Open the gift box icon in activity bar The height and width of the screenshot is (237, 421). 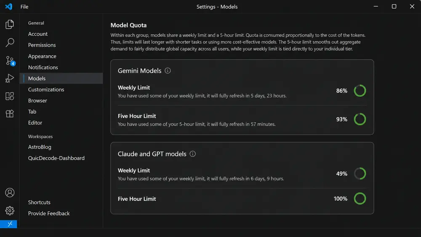point(10,114)
